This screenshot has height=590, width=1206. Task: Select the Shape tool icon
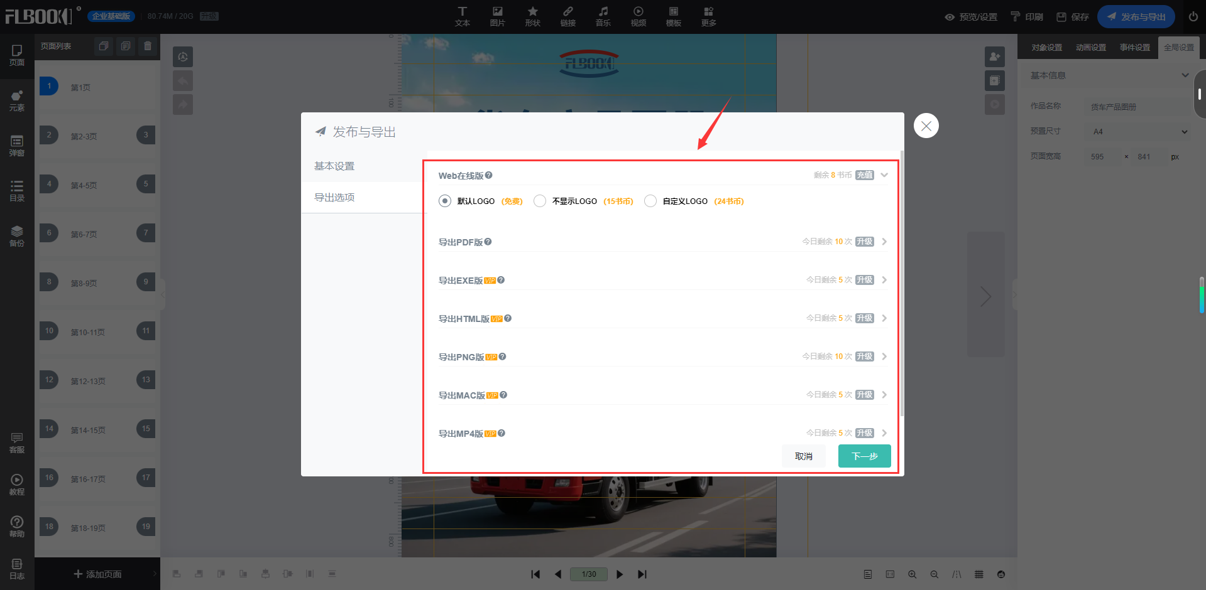(532, 16)
